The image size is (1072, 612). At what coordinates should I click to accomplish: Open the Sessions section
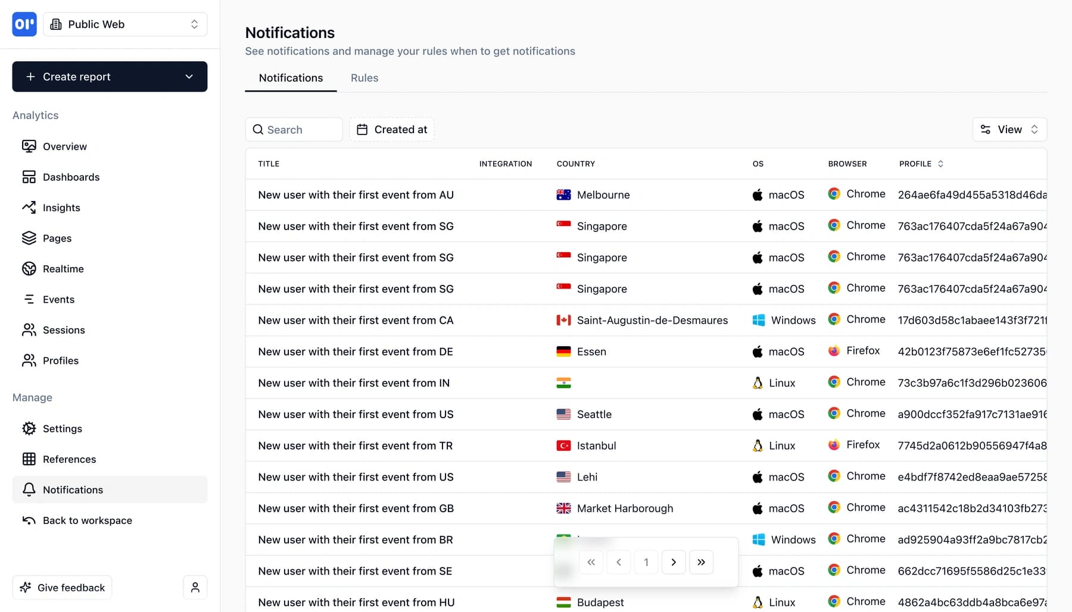point(64,330)
